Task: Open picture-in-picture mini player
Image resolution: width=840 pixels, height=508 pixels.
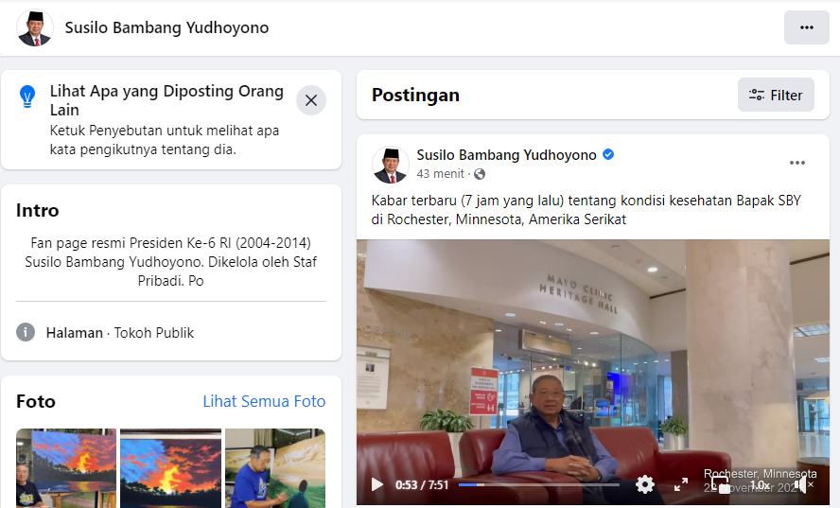Action: (721, 484)
